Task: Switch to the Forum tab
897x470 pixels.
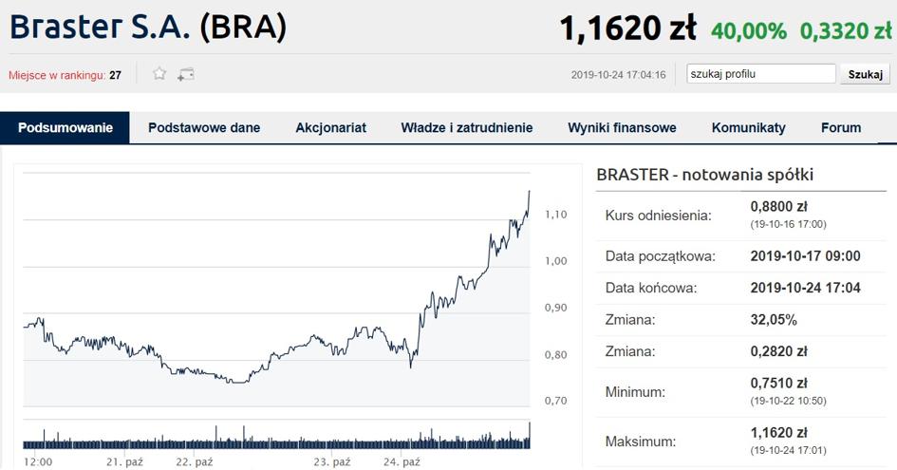Action: (841, 128)
